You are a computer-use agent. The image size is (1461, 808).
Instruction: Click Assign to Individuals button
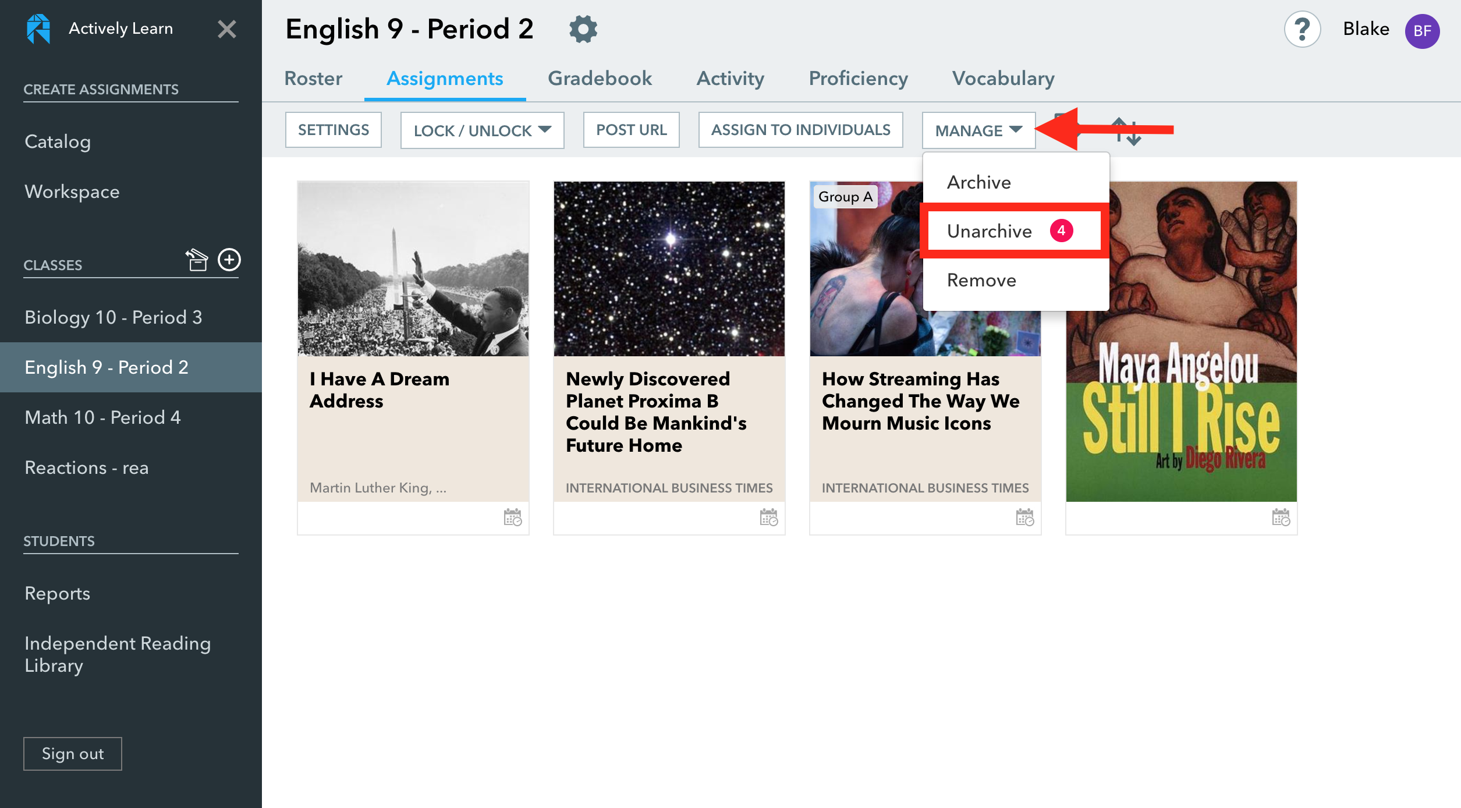(801, 130)
